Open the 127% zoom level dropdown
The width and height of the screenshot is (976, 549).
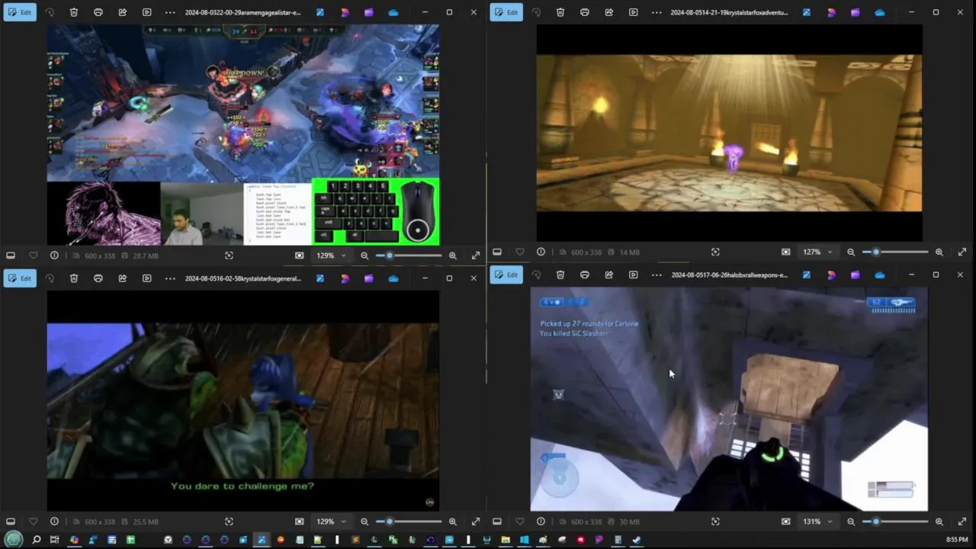(x=818, y=252)
